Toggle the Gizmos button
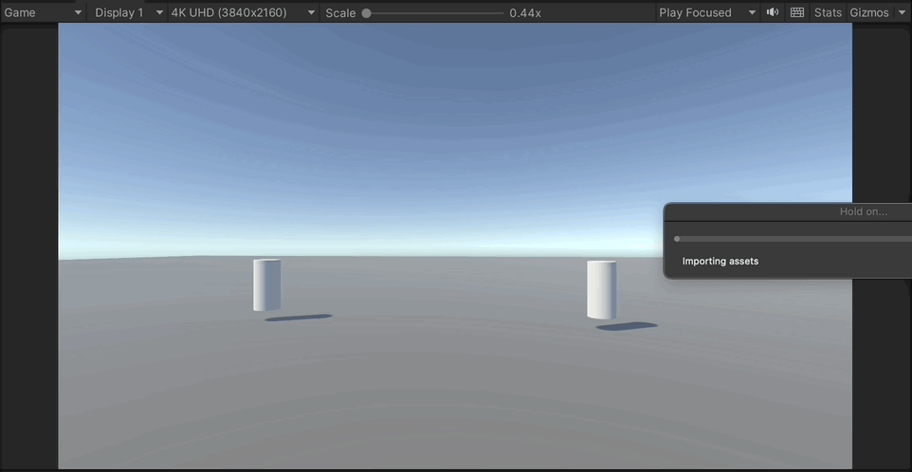912x472 pixels. click(x=869, y=12)
